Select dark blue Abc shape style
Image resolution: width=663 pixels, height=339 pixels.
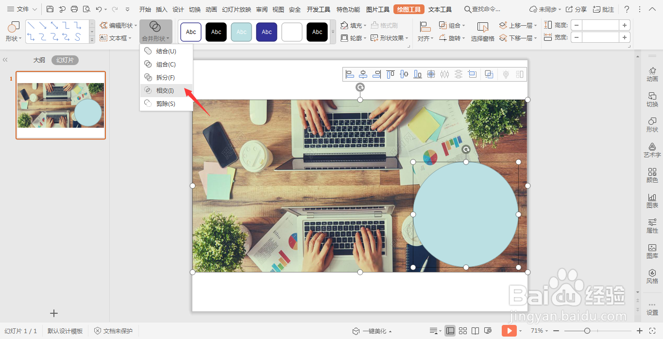coord(267,32)
